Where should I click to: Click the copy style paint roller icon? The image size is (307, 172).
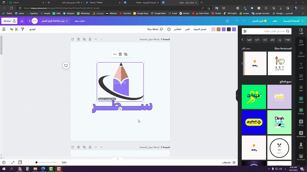click(x=23, y=29)
